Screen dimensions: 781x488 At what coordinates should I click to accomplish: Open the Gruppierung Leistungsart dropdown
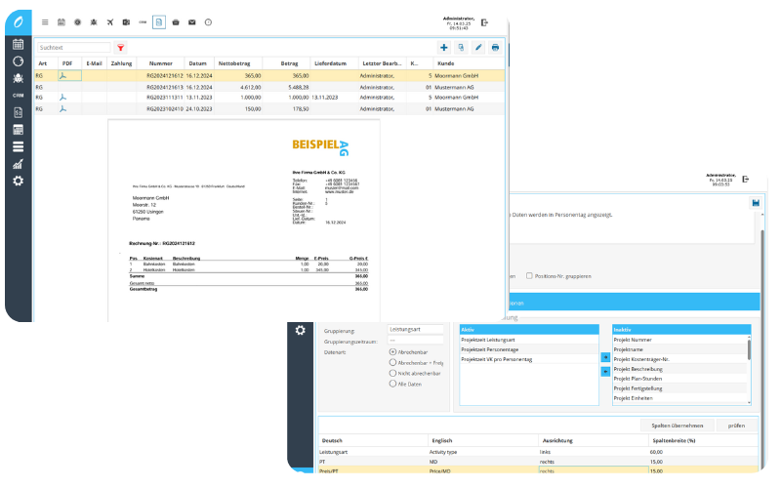tap(417, 330)
